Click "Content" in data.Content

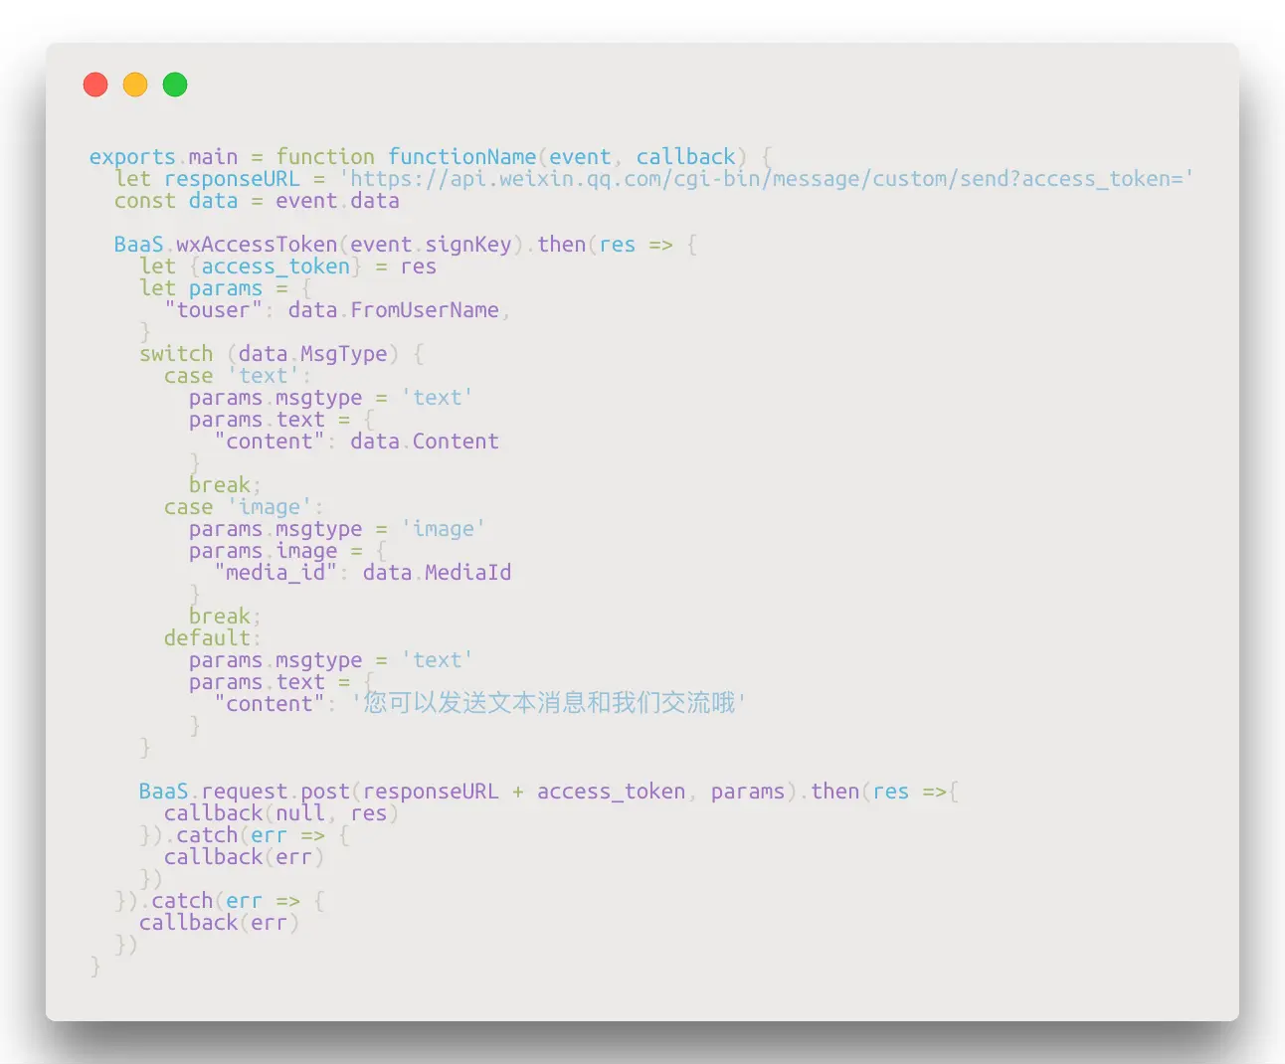[x=456, y=442]
